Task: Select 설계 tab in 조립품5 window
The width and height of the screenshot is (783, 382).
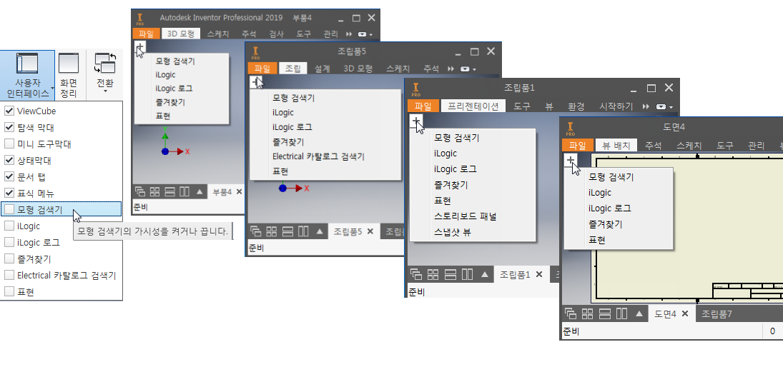Action: click(322, 69)
